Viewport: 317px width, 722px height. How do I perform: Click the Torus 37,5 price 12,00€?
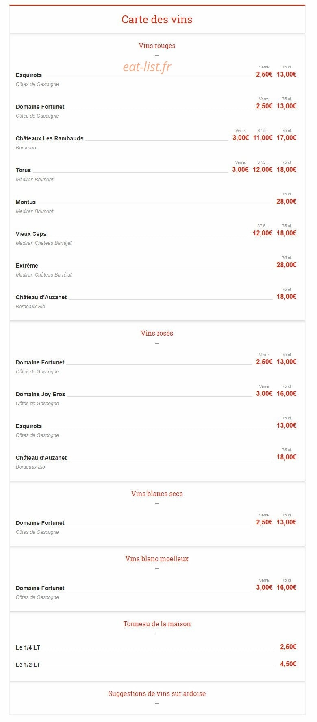[263, 169]
